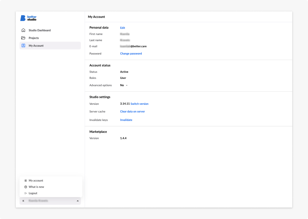Open the Advanced options No dropdown

pyautogui.click(x=124, y=85)
